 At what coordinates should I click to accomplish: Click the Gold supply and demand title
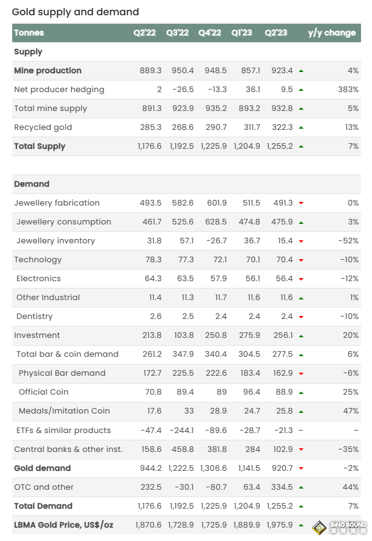click(x=76, y=12)
